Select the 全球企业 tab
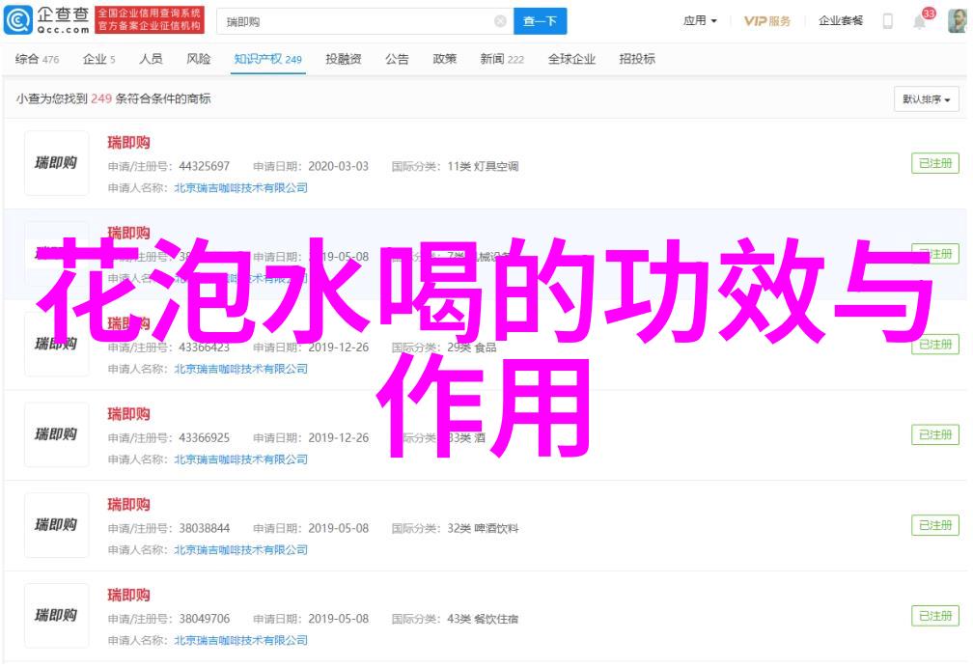The image size is (973, 668). click(x=571, y=60)
